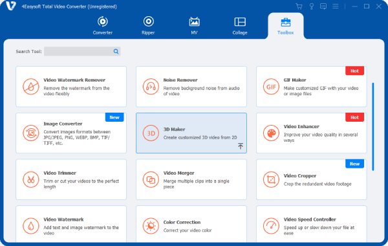Open Image Converter title text
This screenshot has height=246, width=388.
pyautogui.click(x=63, y=124)
